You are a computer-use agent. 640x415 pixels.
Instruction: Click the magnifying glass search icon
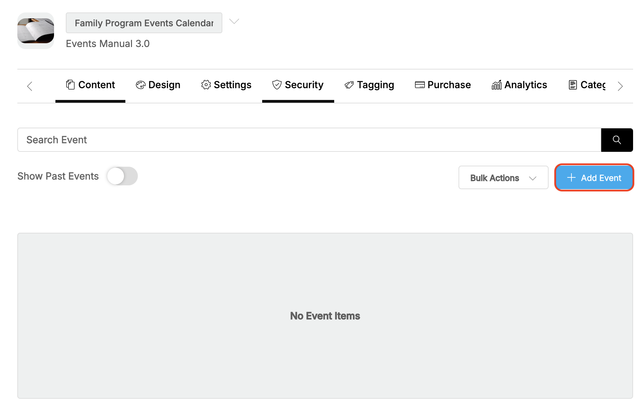(x=616, y=140)
